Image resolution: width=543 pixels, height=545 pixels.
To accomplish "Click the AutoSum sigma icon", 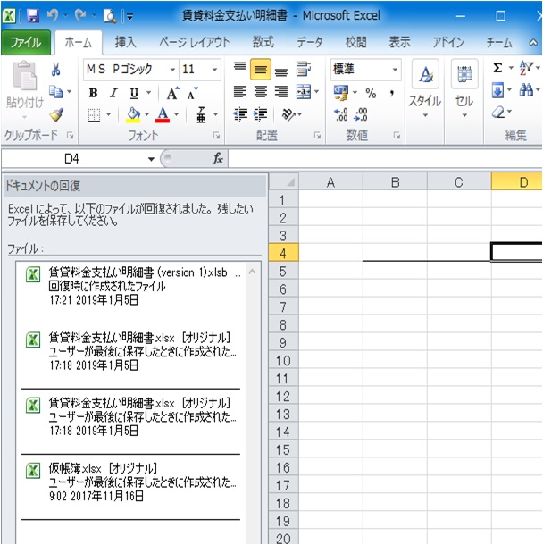I will coord(497,68).
